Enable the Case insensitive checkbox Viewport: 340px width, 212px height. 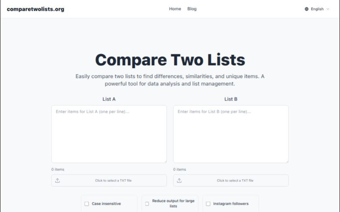pyautogui.click(x=87, y=204)
